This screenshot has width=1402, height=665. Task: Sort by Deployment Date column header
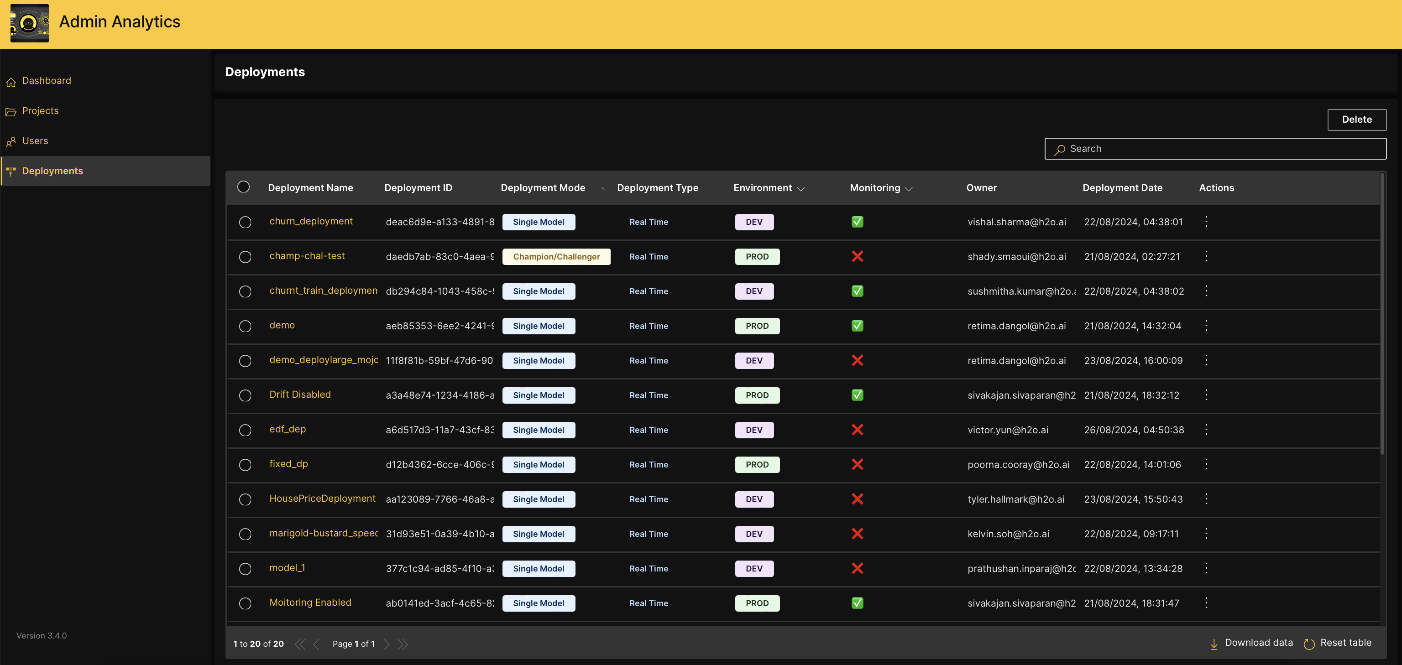1122,187
